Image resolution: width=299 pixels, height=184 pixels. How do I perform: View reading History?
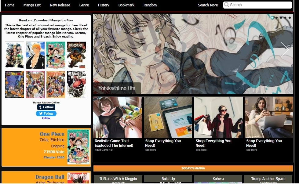104,5
